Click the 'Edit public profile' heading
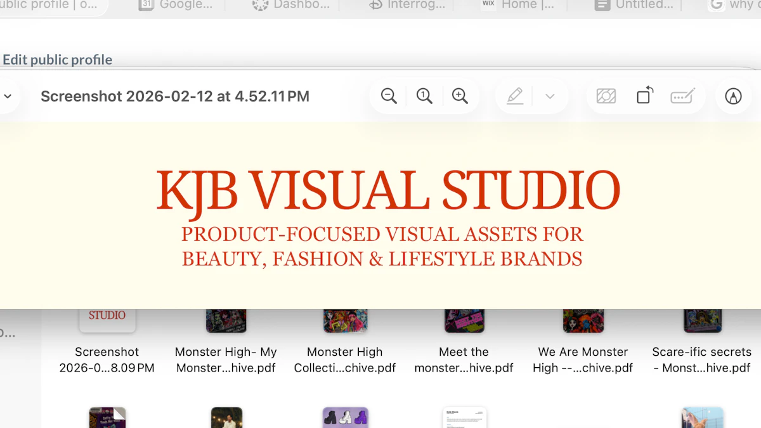The width and height of the screenshot is (761, 428). click(58, 60)
